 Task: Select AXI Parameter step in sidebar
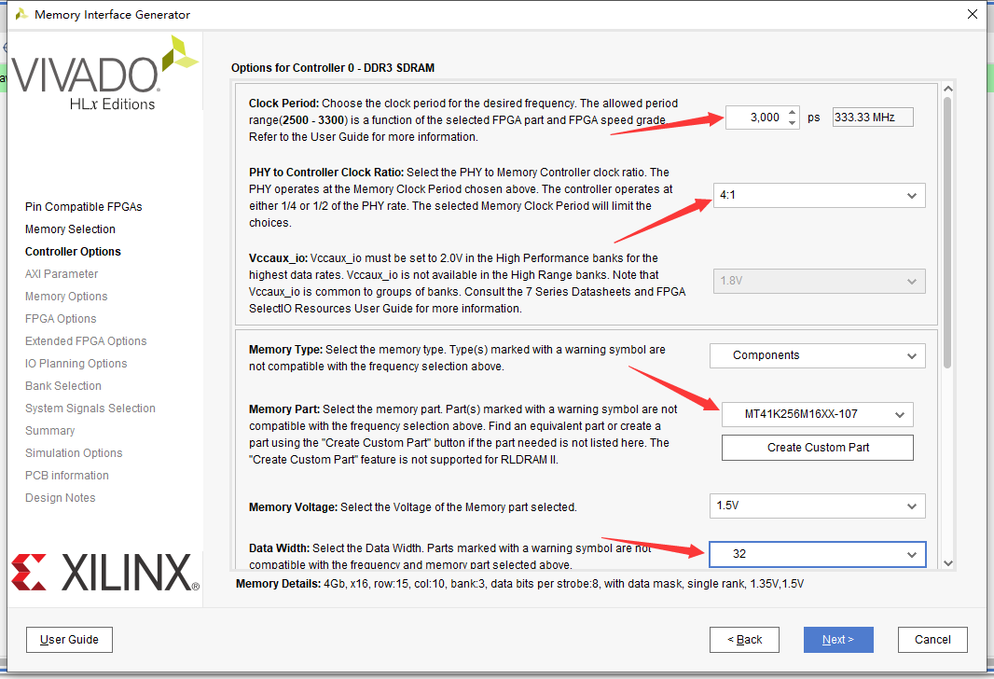tap(62, 274)
